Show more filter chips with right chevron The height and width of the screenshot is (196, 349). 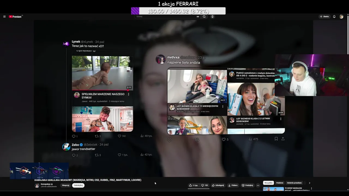[x=309, y=183]
